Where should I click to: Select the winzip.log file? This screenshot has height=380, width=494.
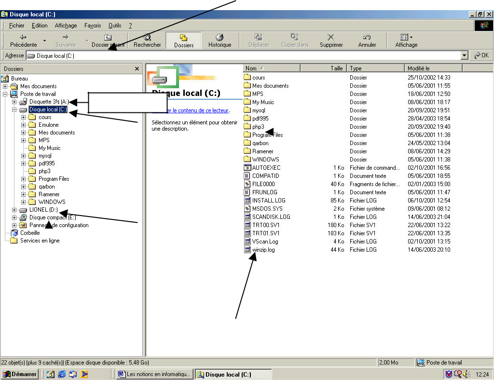click(263, 250)
